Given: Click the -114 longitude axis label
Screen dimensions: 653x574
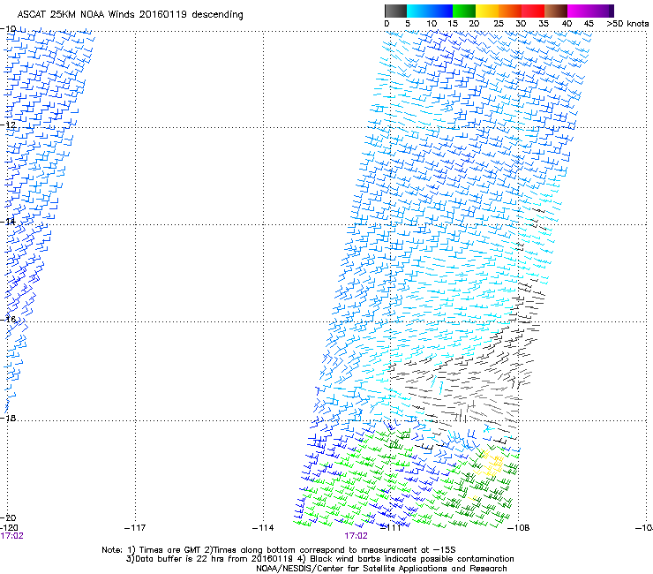Looking at the screenshot, I should pyautogui.click(x=263, y=528).
